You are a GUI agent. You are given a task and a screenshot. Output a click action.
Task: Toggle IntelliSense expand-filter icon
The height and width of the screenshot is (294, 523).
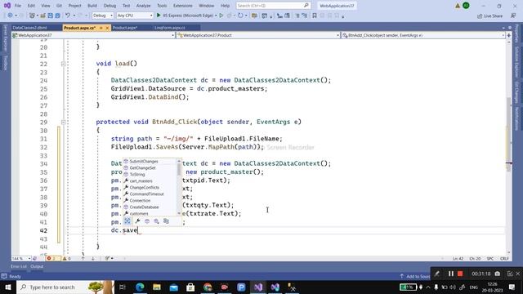point(127,221)
